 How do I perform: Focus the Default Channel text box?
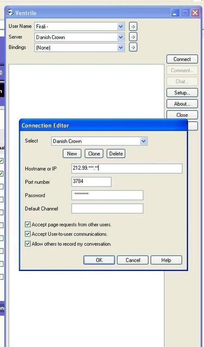107,208
